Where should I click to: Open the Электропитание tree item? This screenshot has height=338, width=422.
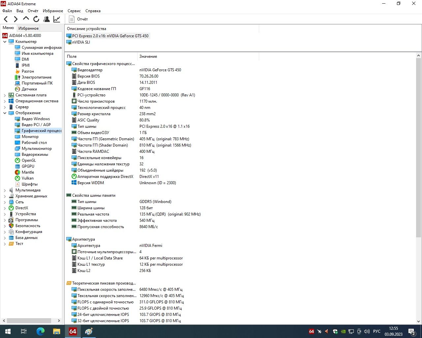[36, 77]
